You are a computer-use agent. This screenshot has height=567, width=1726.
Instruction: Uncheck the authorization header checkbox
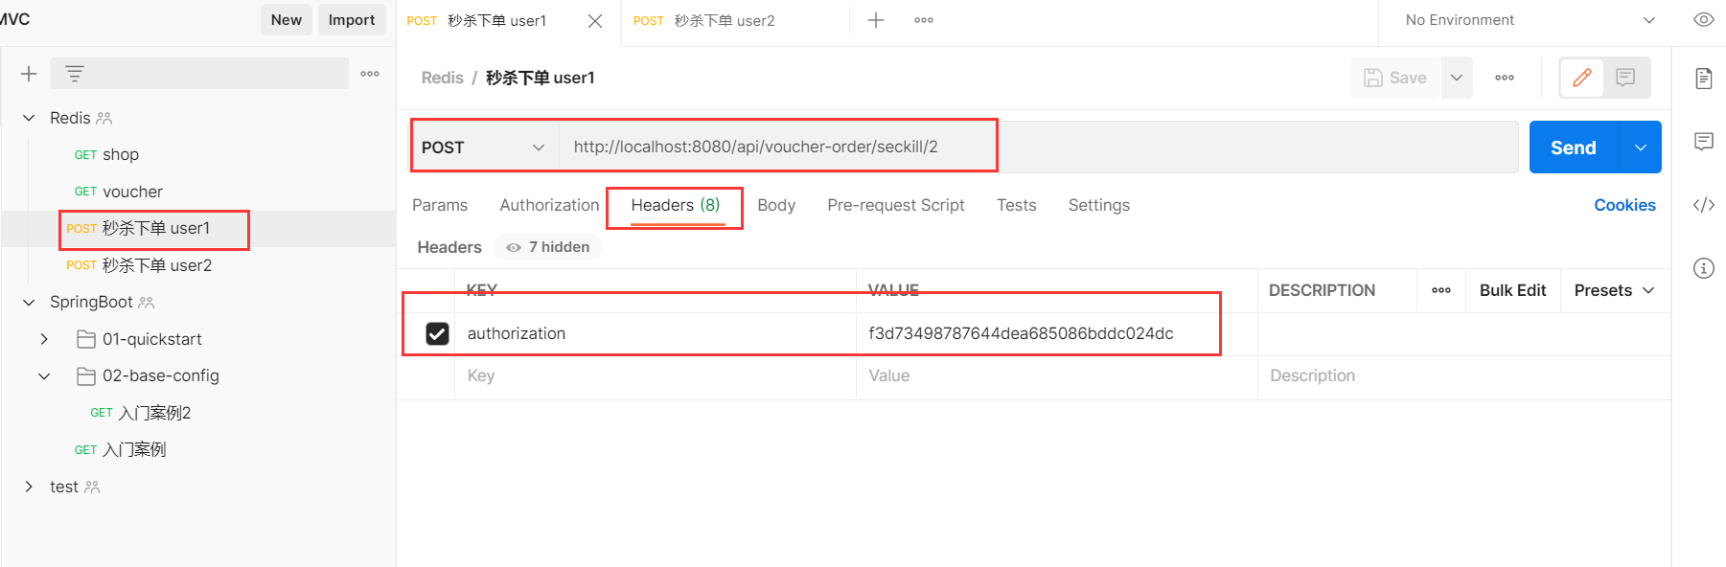coord(437,333)
